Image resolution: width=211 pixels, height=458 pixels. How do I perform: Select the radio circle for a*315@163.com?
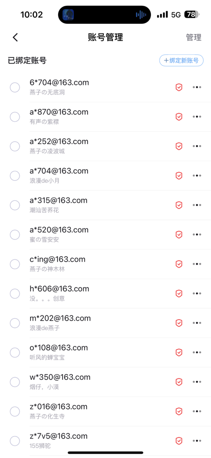(15, 205)
